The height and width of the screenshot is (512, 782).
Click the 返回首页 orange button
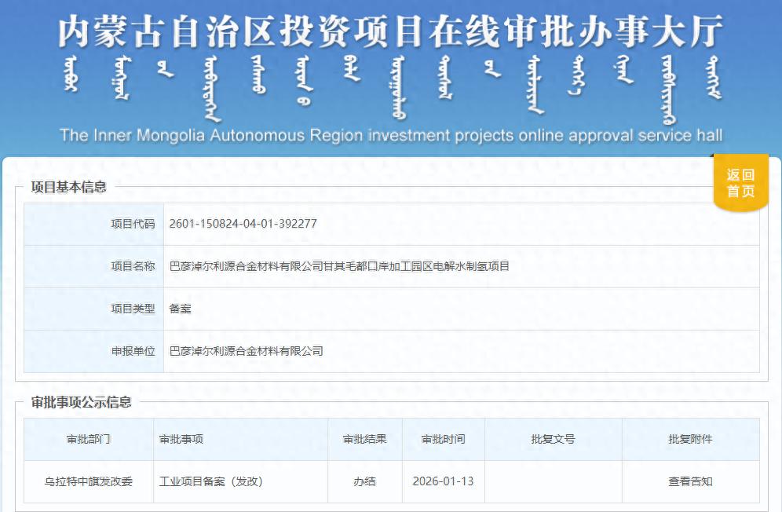[740, 182]
